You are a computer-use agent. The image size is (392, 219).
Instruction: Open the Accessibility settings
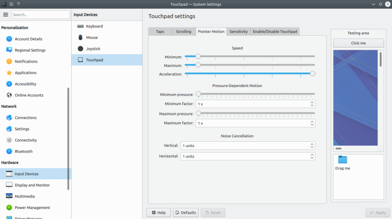coord(25,84)
